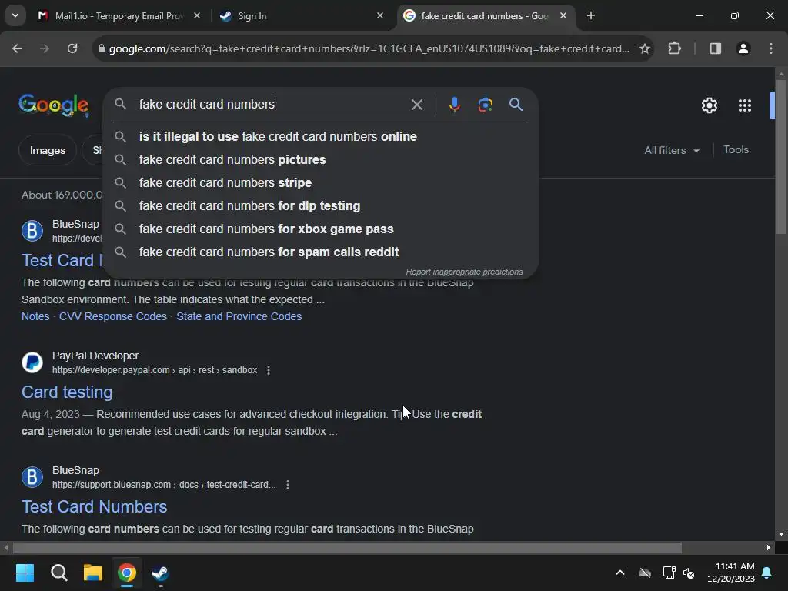This screenshot has height=591, width=788.
Task: Open Google quick settings gear
Action: (709, 105)
